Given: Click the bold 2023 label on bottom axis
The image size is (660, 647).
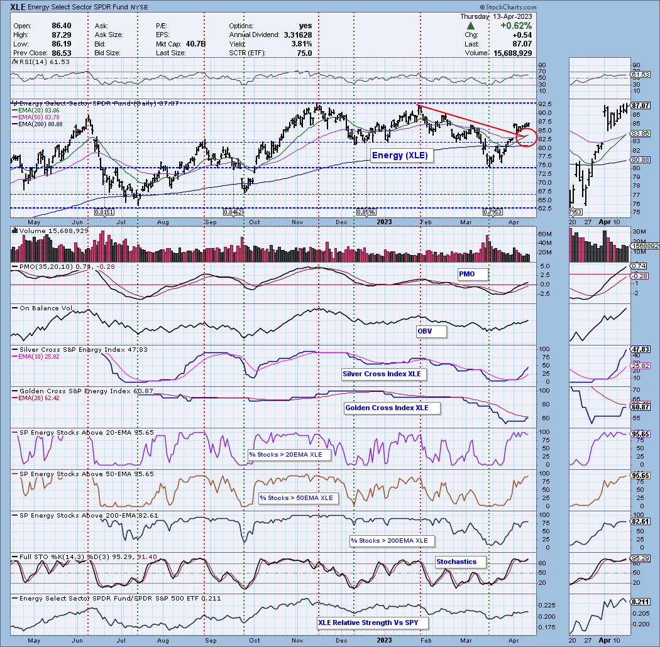Looking at the screenshot, I should coord(384,641).
